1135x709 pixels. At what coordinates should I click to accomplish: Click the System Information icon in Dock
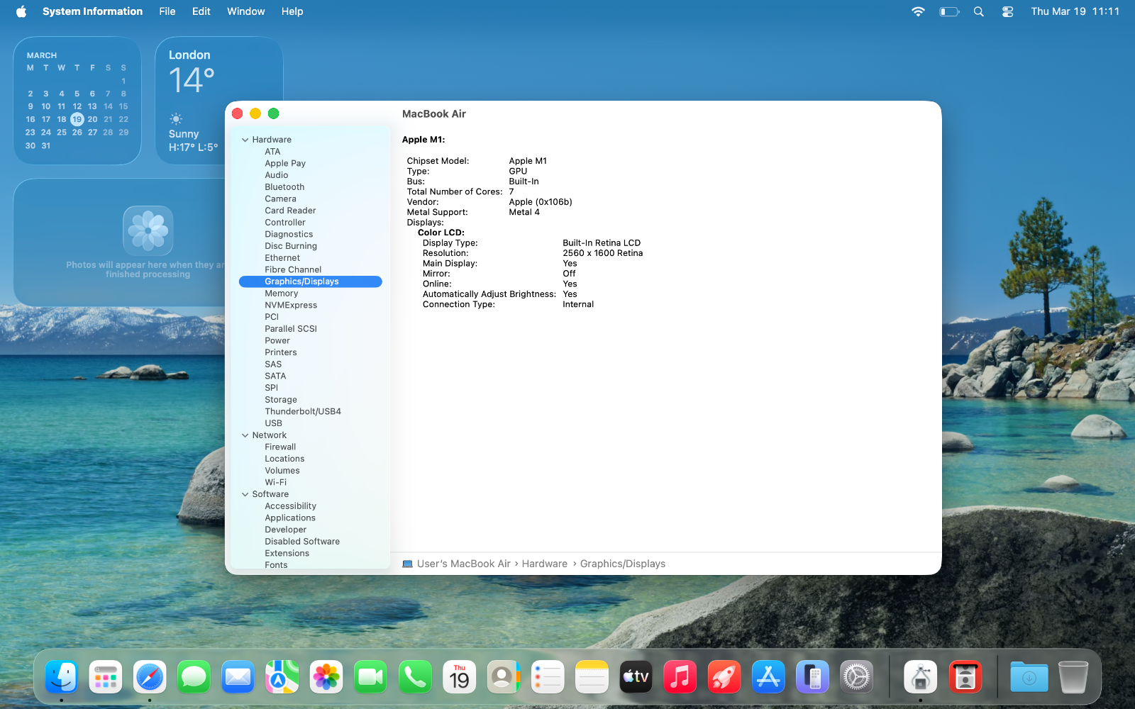tap(921, 678)
